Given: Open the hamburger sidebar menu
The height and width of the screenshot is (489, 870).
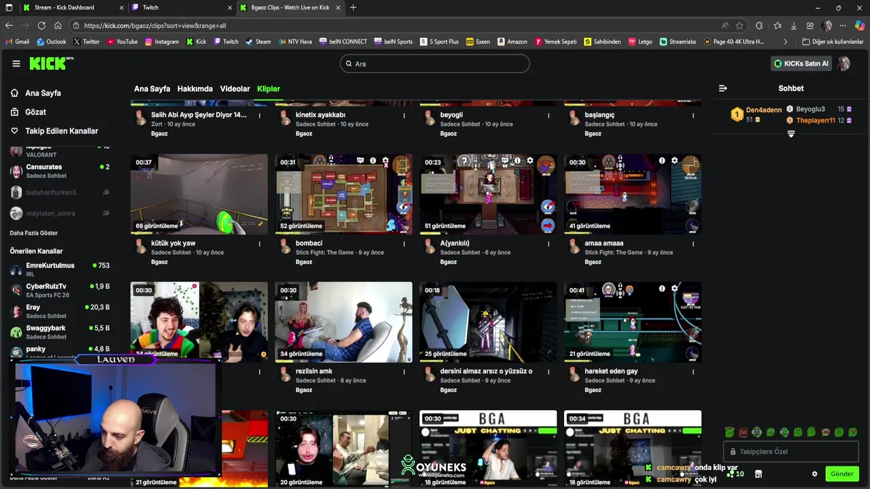Looking at the screenshot, I should pos(16,64).
